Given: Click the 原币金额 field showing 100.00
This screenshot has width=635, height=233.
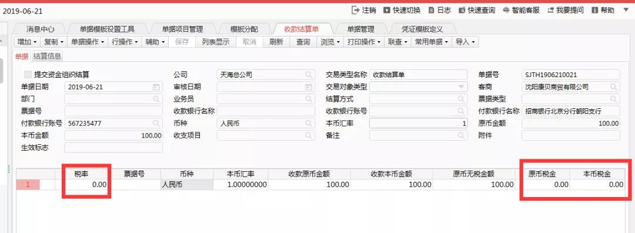Looking at the screenshot, I should click(x=570, y=123).
